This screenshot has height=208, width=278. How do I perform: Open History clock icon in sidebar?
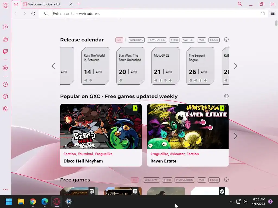[x=5, y=84]
